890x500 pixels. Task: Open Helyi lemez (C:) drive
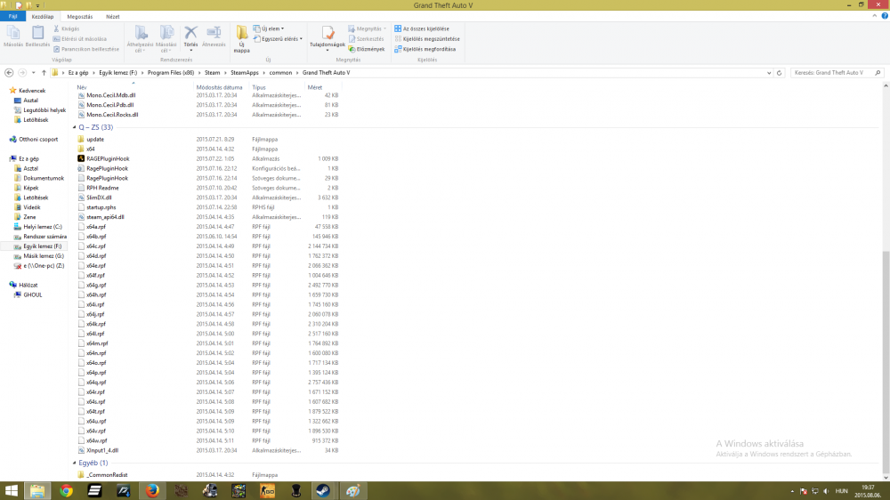pos(43,227)
